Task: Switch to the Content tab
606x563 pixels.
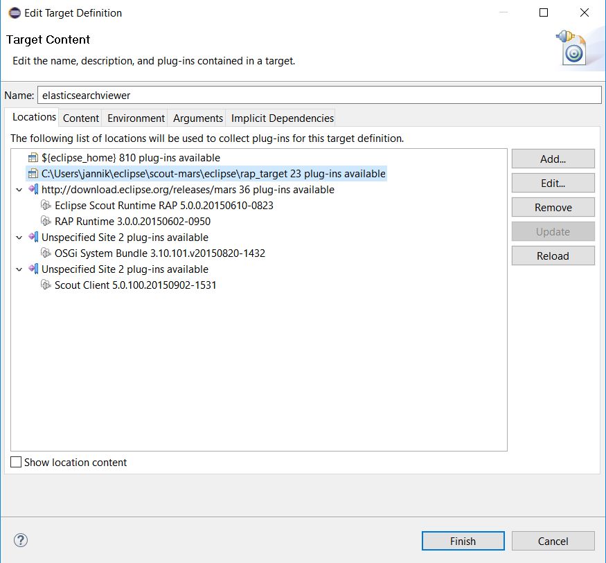Action: pos(81,118)
